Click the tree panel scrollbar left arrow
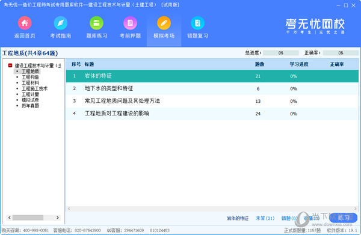361x235 pixels. pyautogui.click(x=10, y=218)
